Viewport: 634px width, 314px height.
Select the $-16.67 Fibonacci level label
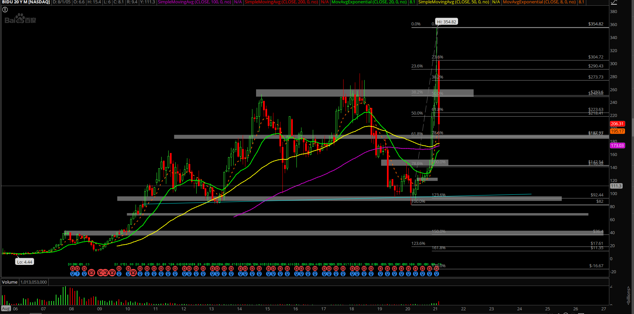(x=596, y=266)
